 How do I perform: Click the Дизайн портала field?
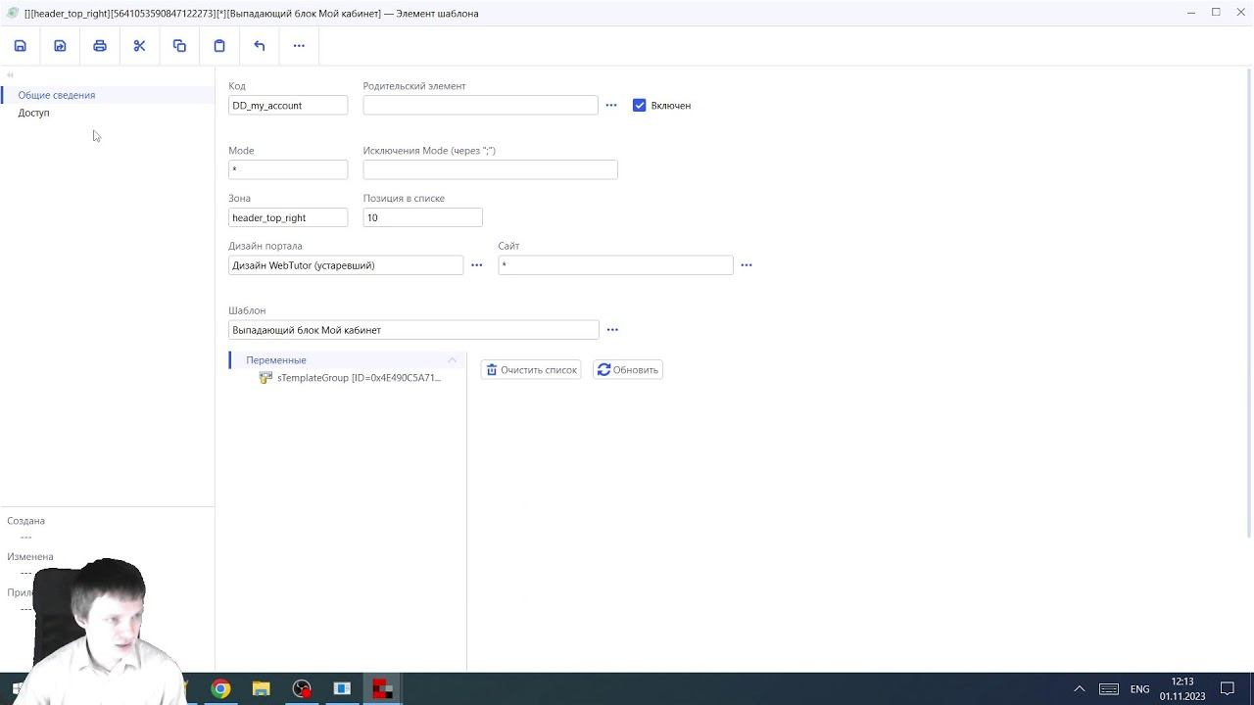346,265
